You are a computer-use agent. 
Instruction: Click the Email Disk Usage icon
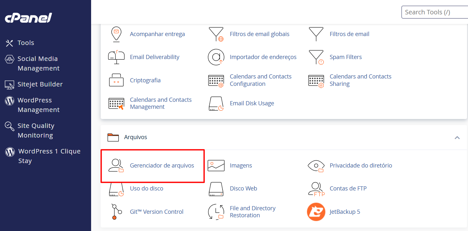pyautogui.click(x=216, y=103)
